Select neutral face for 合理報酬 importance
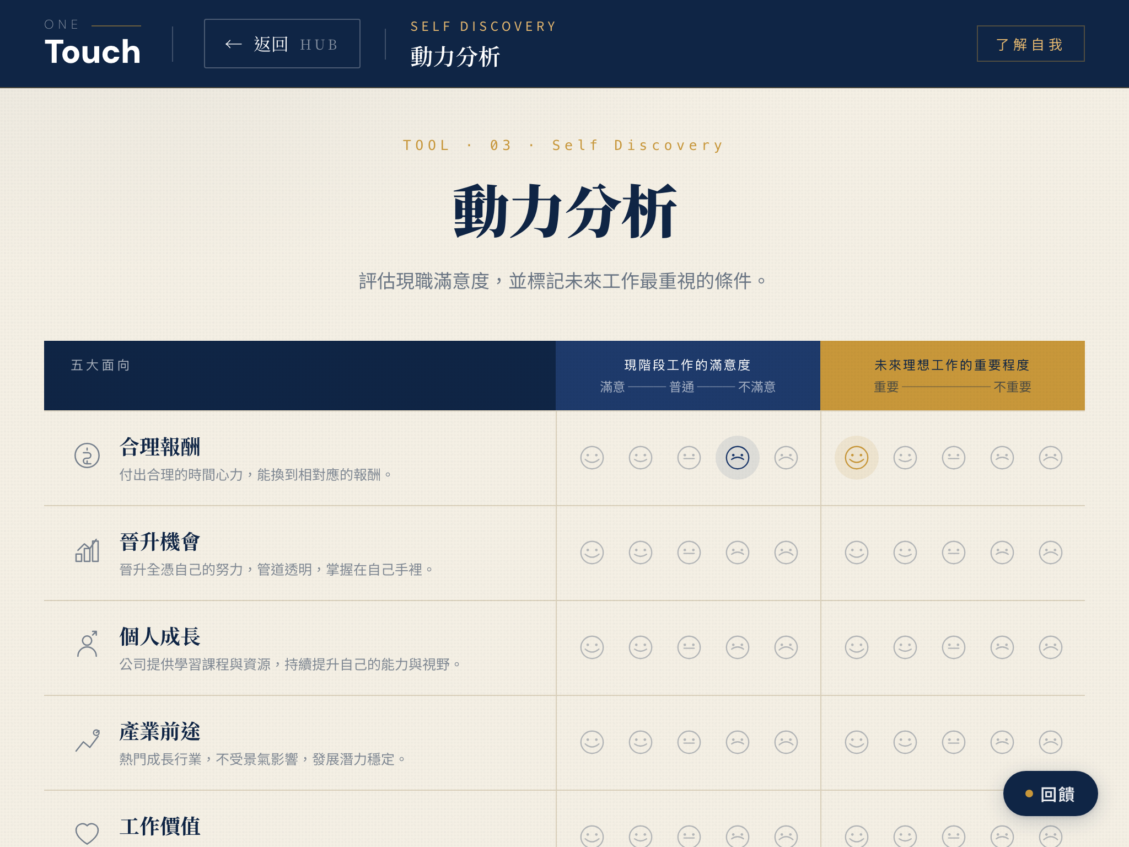 point(954,458)
